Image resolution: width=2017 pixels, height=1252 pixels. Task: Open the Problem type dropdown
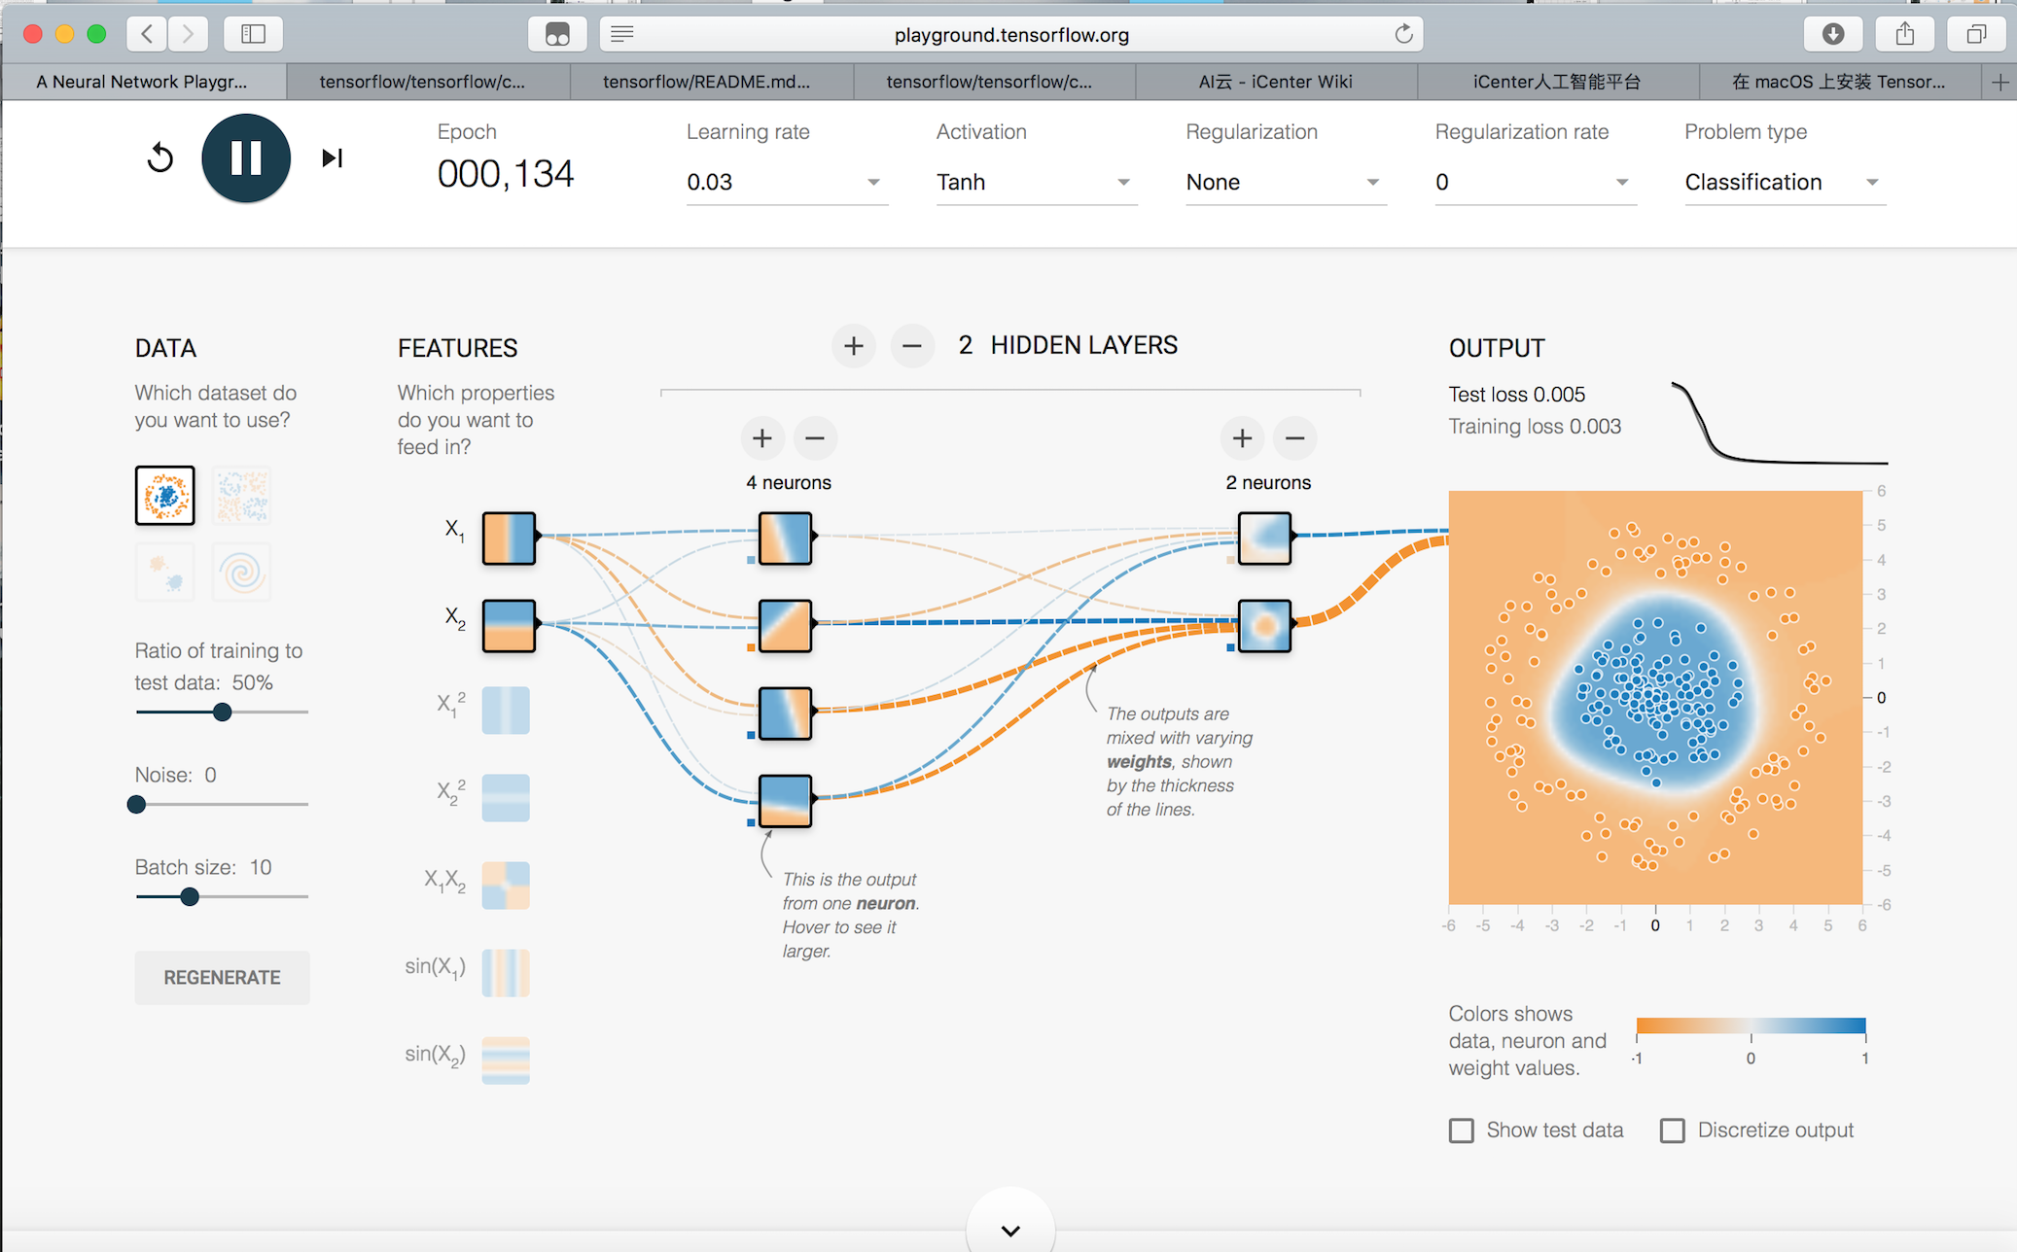pos(1786,182)
